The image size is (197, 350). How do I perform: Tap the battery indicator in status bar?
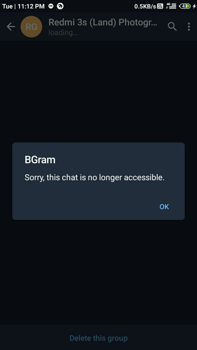(x=185, y=6)
